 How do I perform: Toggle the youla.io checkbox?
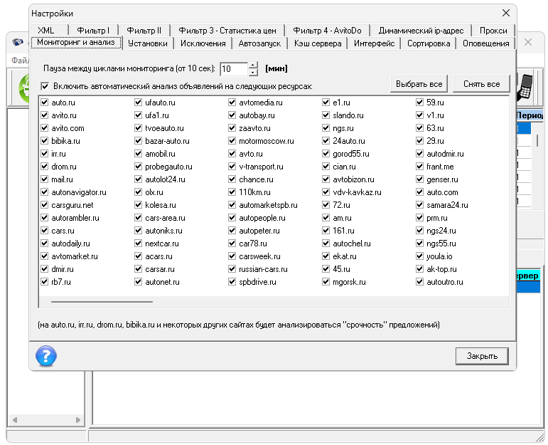[420, 256]
